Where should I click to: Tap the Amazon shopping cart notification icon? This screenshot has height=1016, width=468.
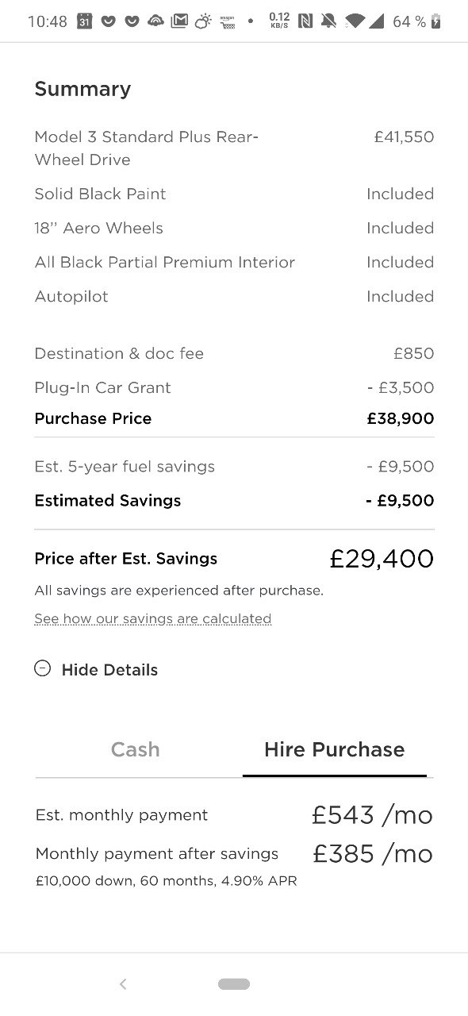pos(227,21)
